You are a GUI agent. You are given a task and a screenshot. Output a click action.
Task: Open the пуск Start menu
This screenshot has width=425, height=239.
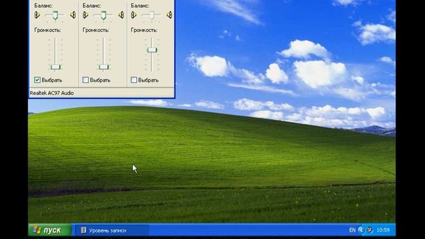[50, 230]
